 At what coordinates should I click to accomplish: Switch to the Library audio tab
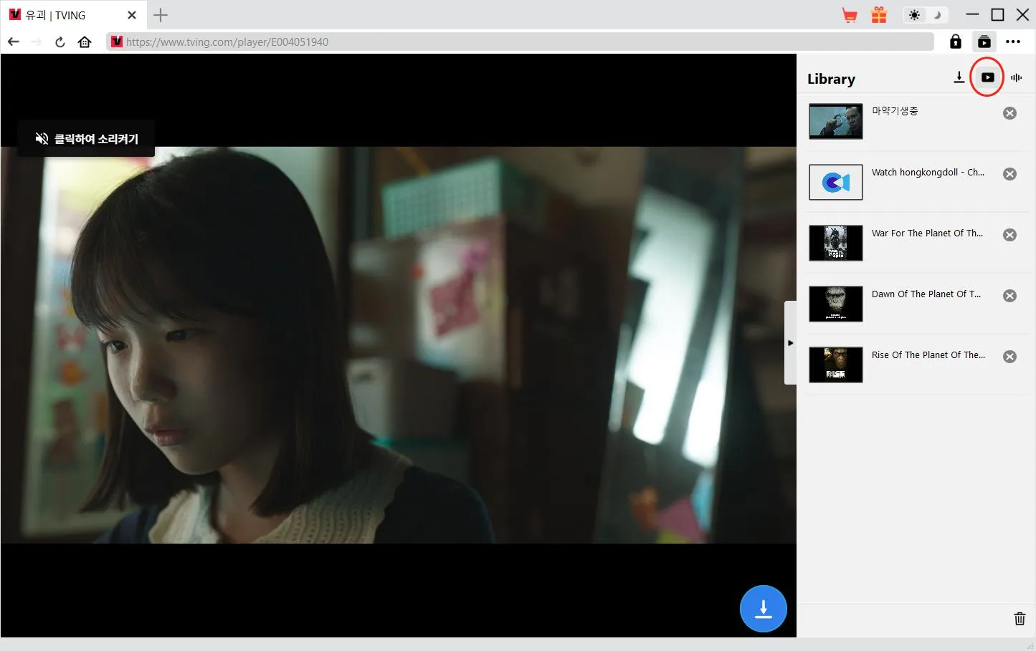pyautogui.click(x=1016, y=77)
